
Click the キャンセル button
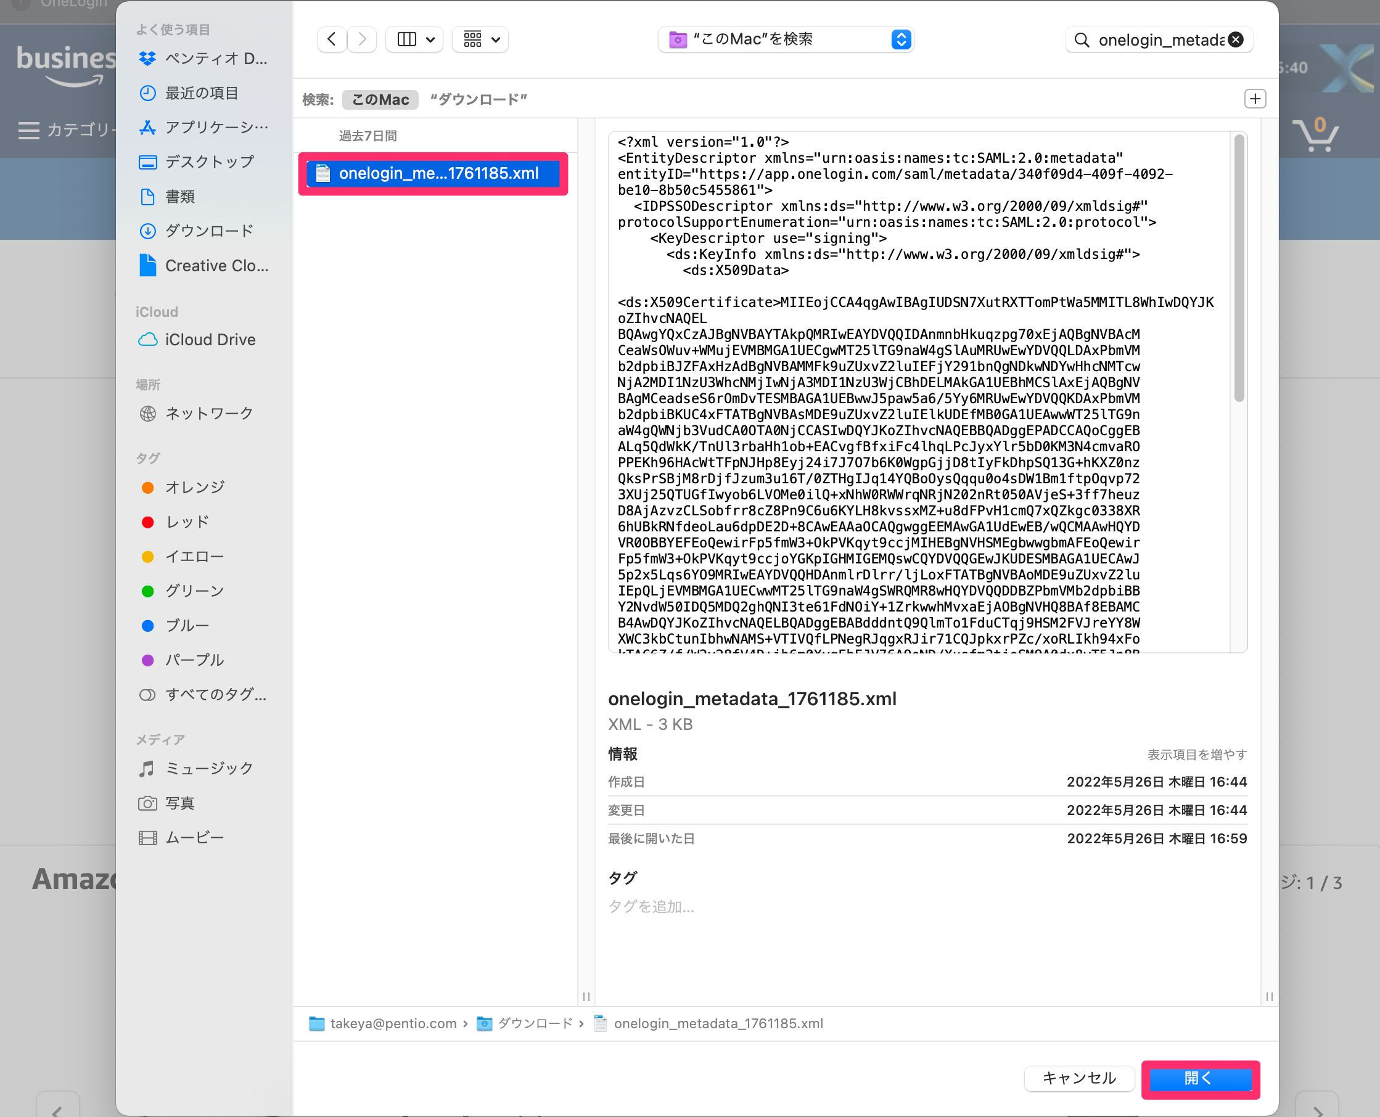click(x=1078, y=1078)
